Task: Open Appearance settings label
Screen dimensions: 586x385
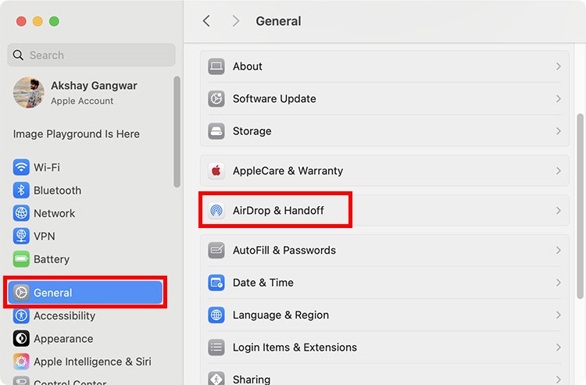Action: pos(63,339)
